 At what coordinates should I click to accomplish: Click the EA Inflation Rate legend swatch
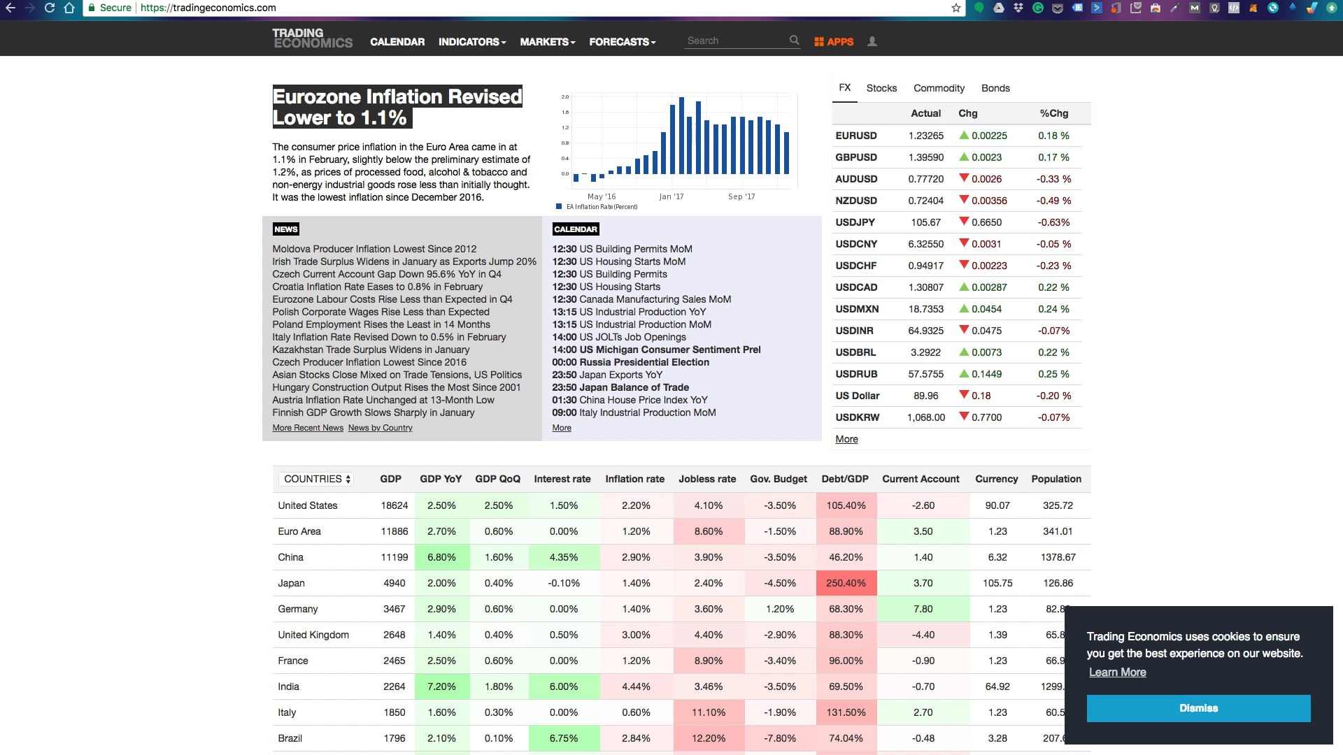pos(559,206)
